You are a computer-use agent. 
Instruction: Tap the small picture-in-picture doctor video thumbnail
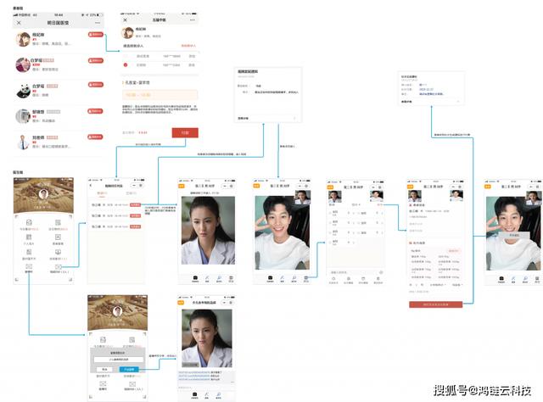coord(302,195)
